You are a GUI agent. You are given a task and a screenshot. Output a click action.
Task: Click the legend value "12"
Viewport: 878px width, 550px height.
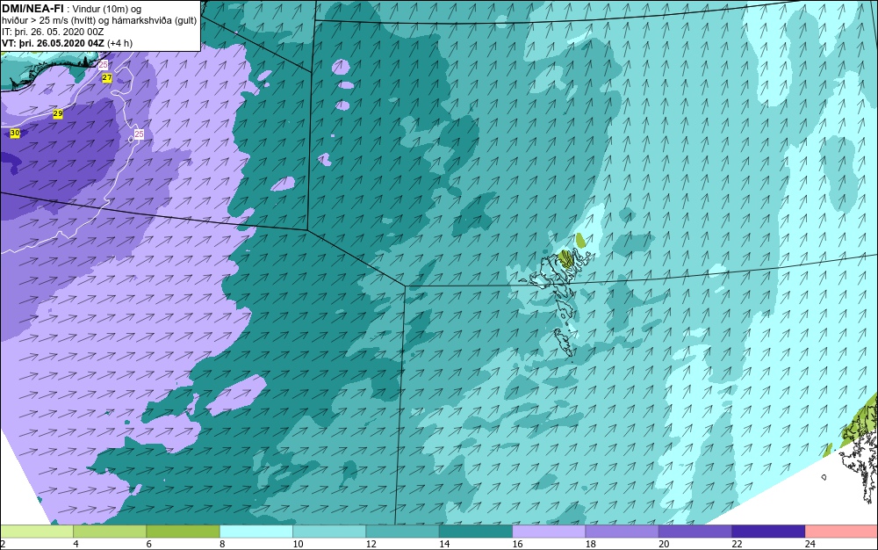(371, 544)
